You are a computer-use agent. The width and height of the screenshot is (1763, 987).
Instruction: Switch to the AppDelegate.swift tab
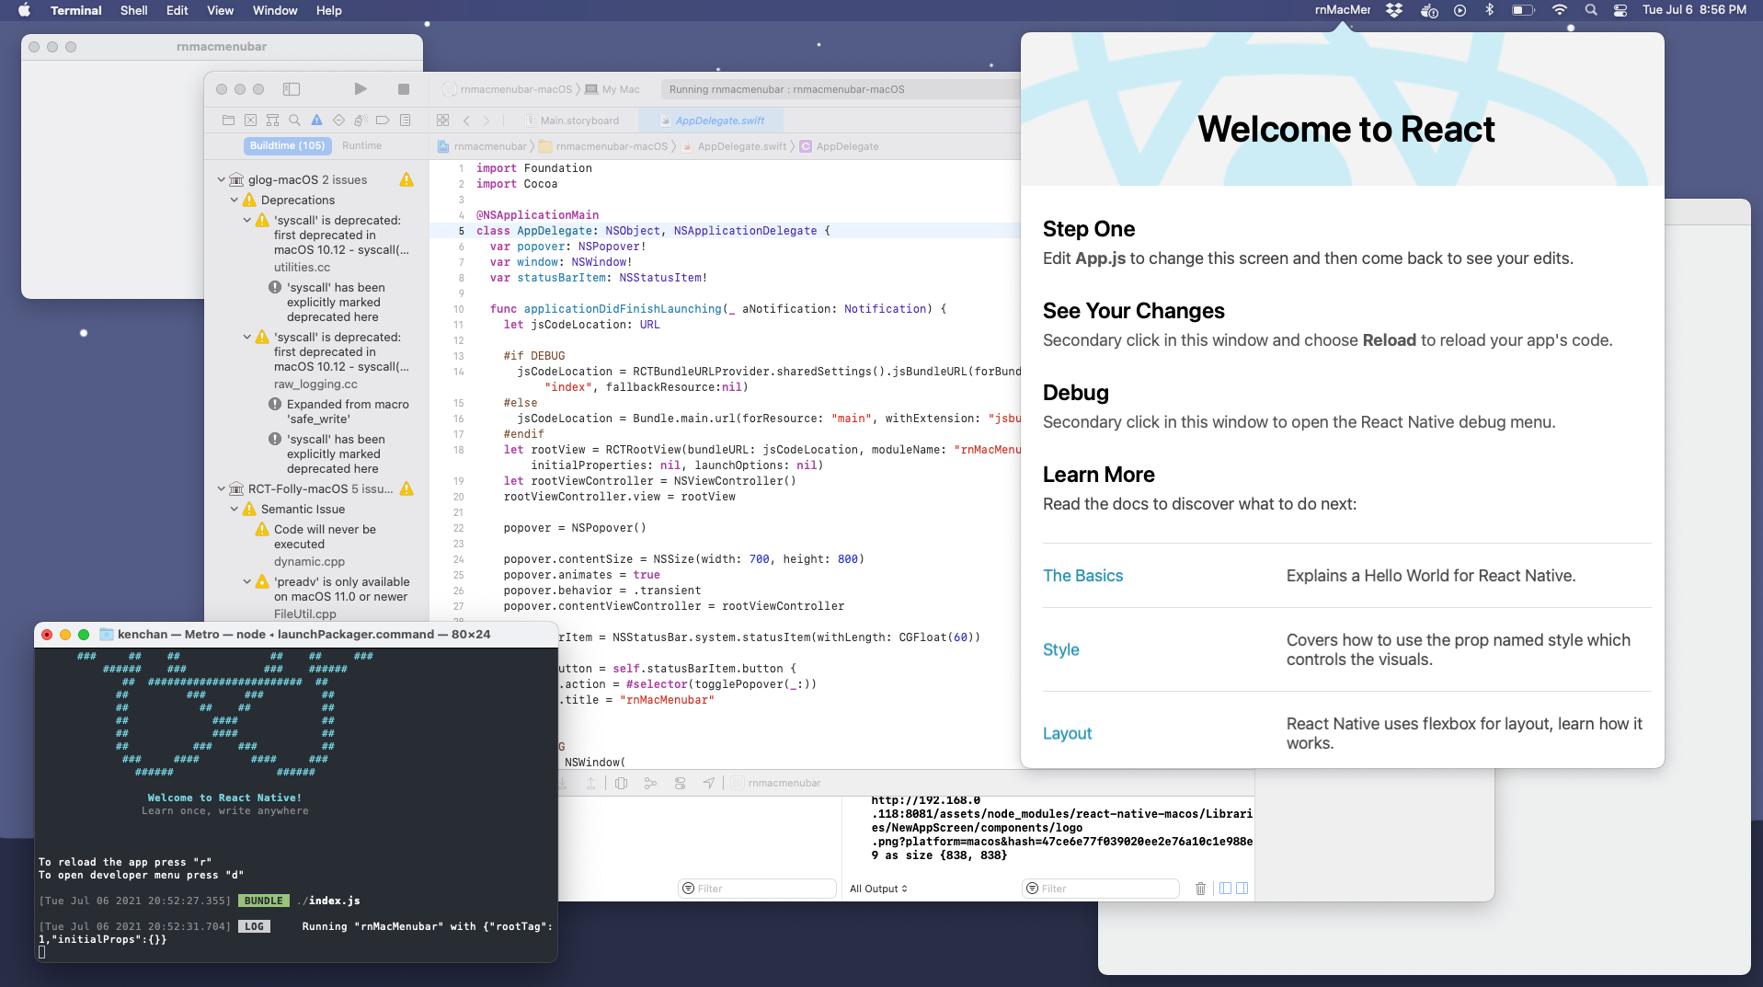713,121
